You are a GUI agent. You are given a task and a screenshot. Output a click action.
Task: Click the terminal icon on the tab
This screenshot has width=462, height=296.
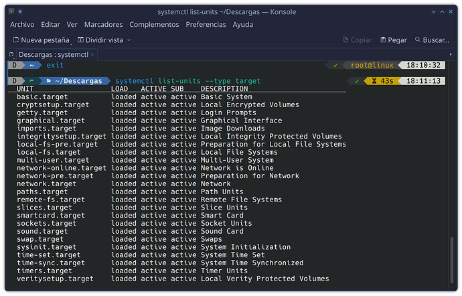13,54
